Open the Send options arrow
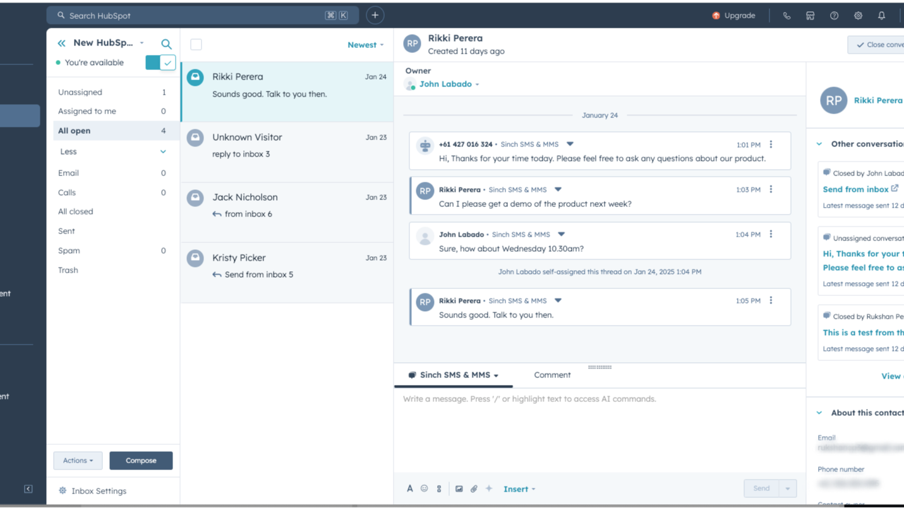The image size is (904, 508). coord(788,488)
